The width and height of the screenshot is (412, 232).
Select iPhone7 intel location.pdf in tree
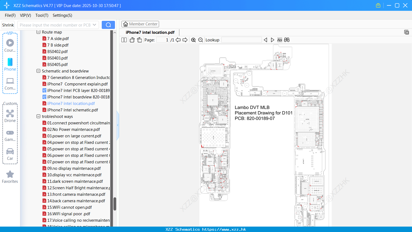[68, 104]
